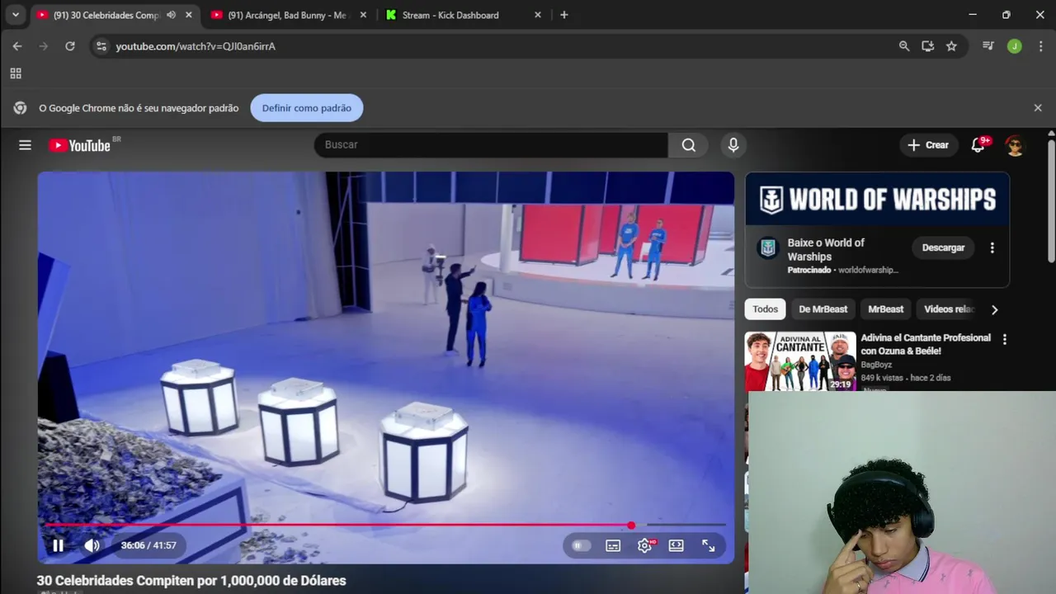Image resolution: width=1056 pixels, height=594 pixels.
Task: Open the YouTube hamburger guide menu
Action: (25, 145)
